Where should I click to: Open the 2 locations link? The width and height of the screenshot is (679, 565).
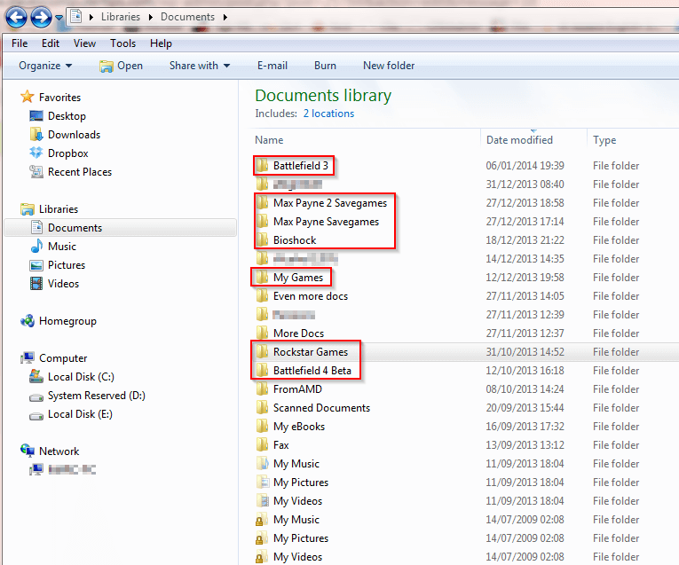click(328, 114)
